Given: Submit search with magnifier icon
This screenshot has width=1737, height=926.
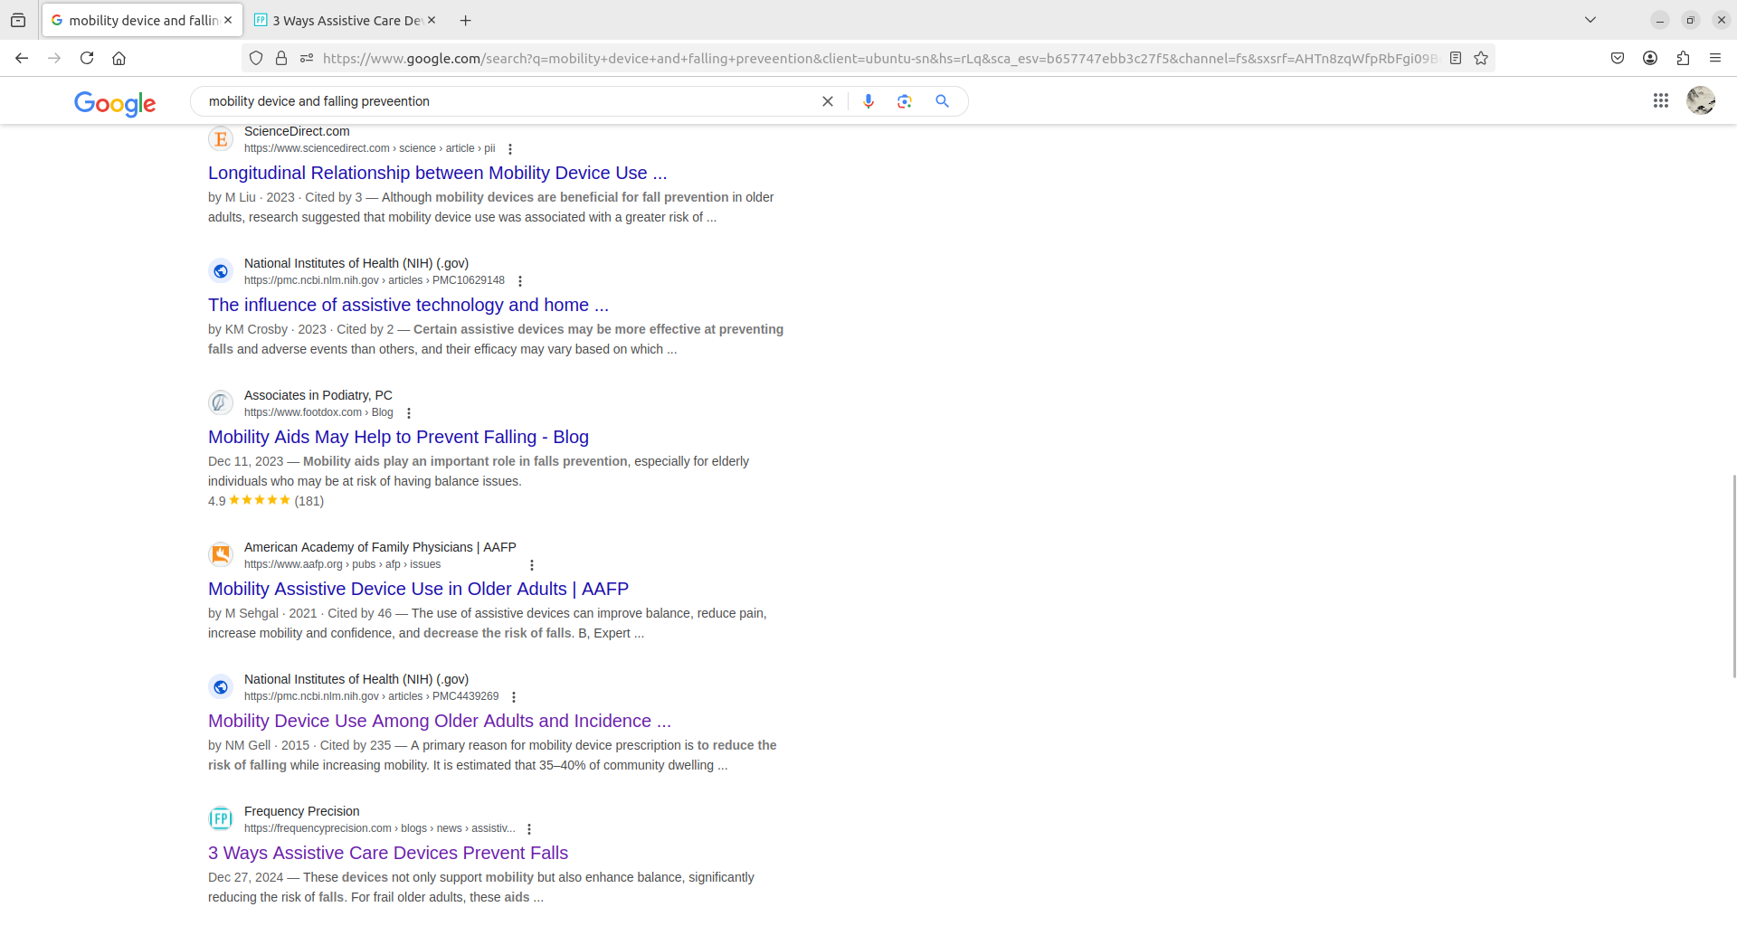Looking at the screenshot, I should point(942,101).
